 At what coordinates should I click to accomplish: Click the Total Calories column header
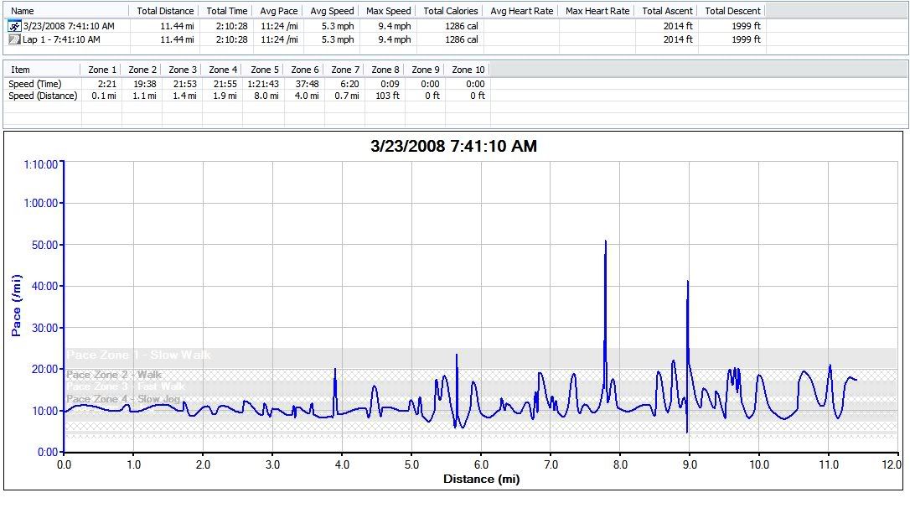tap(451, 11)
